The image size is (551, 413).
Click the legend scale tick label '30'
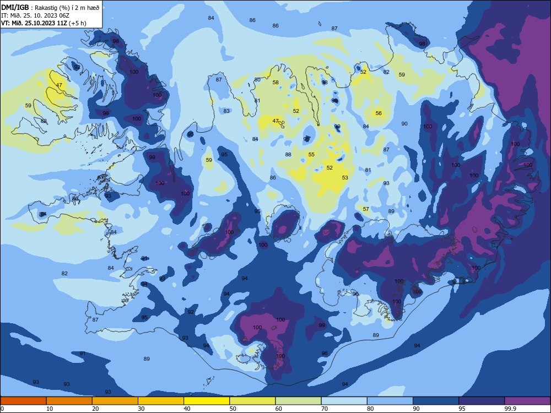pos(141,409)
